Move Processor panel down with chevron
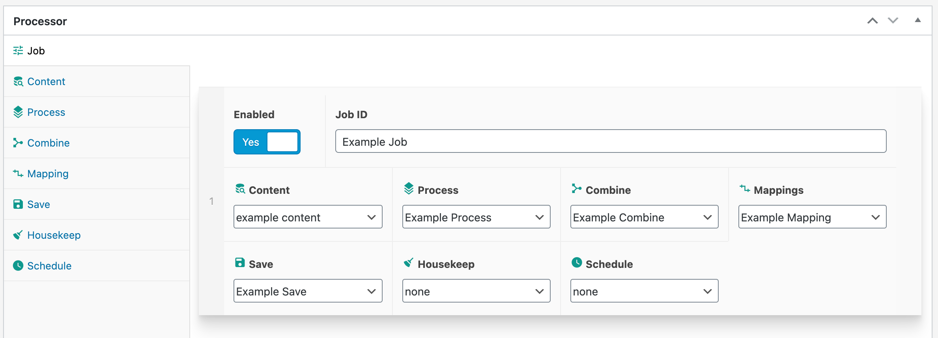 [893, 20]
